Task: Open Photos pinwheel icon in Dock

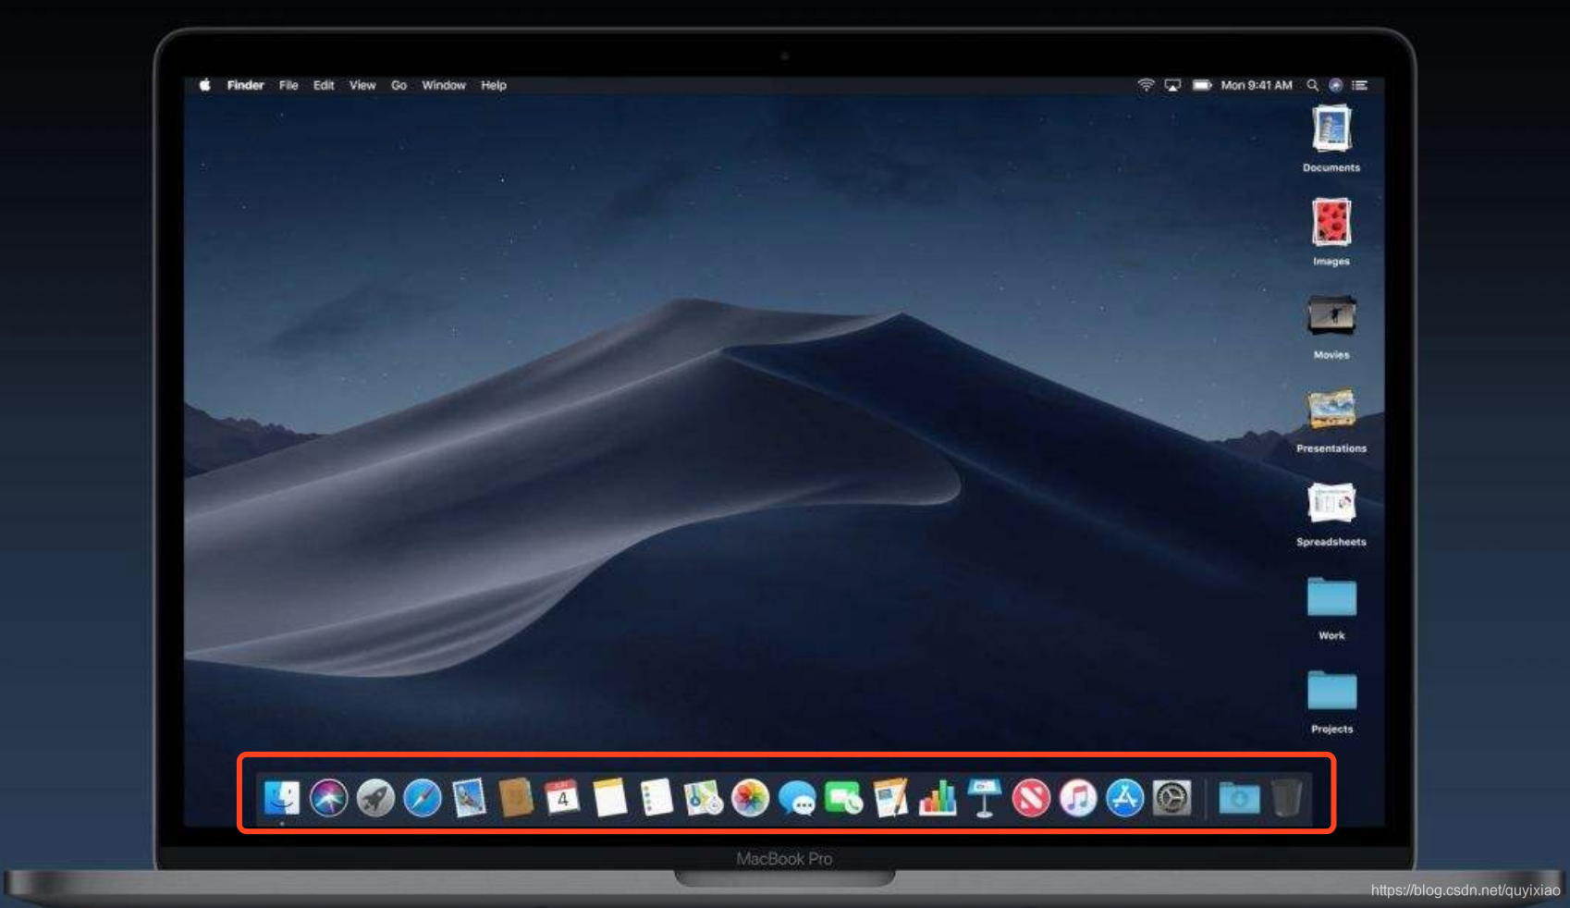Action: [x=750, y=797]
